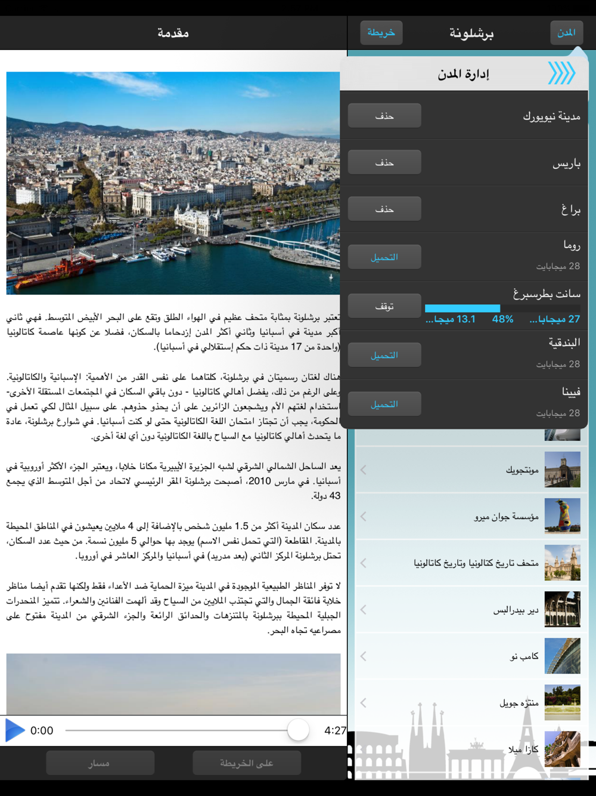Viewport: 596px width, 796px height.
Task: Tap the متحف تاريخ كتالونيا list label
Action: (x=476, y=563)
